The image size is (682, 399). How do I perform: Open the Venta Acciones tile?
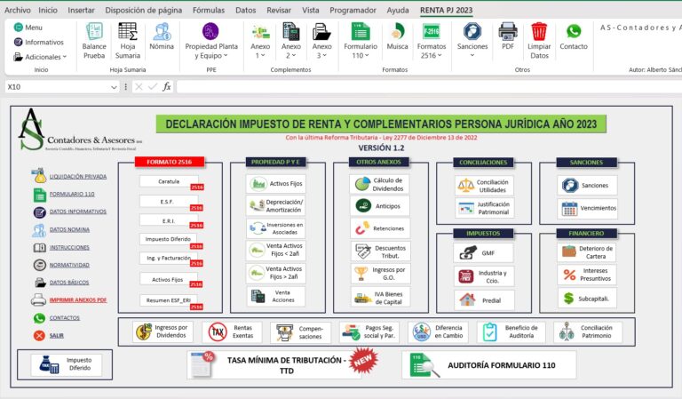276,296
